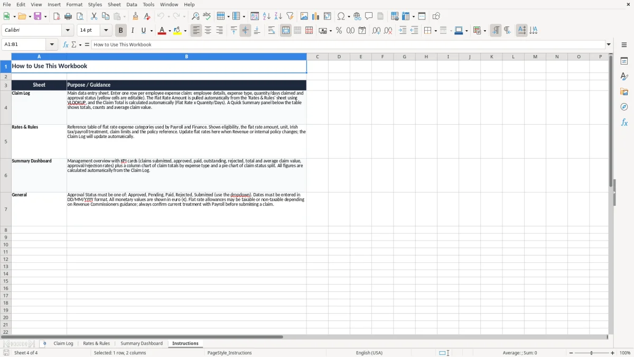The height and width of the screenshot is (357, 634).
Task: Click Sort Descending icon
Action: (x=278, y=16)
